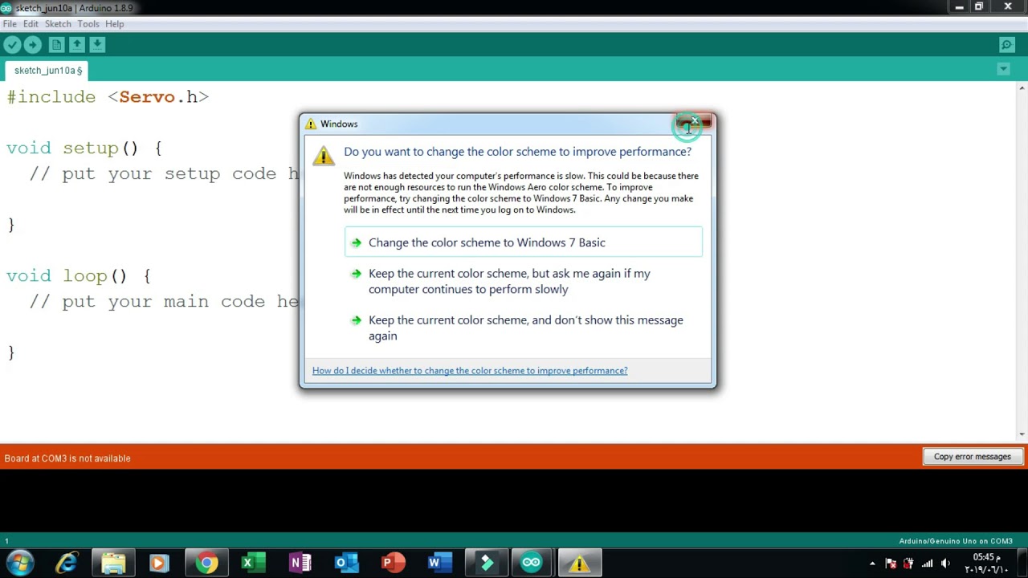
Task: Open Word from the taskbar
Action: tap(439, 563)
